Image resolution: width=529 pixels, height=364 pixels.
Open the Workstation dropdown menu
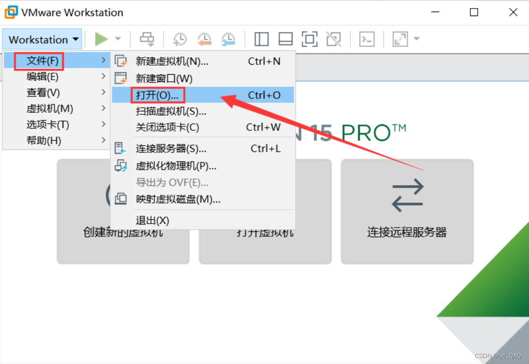tap(42, 40)
